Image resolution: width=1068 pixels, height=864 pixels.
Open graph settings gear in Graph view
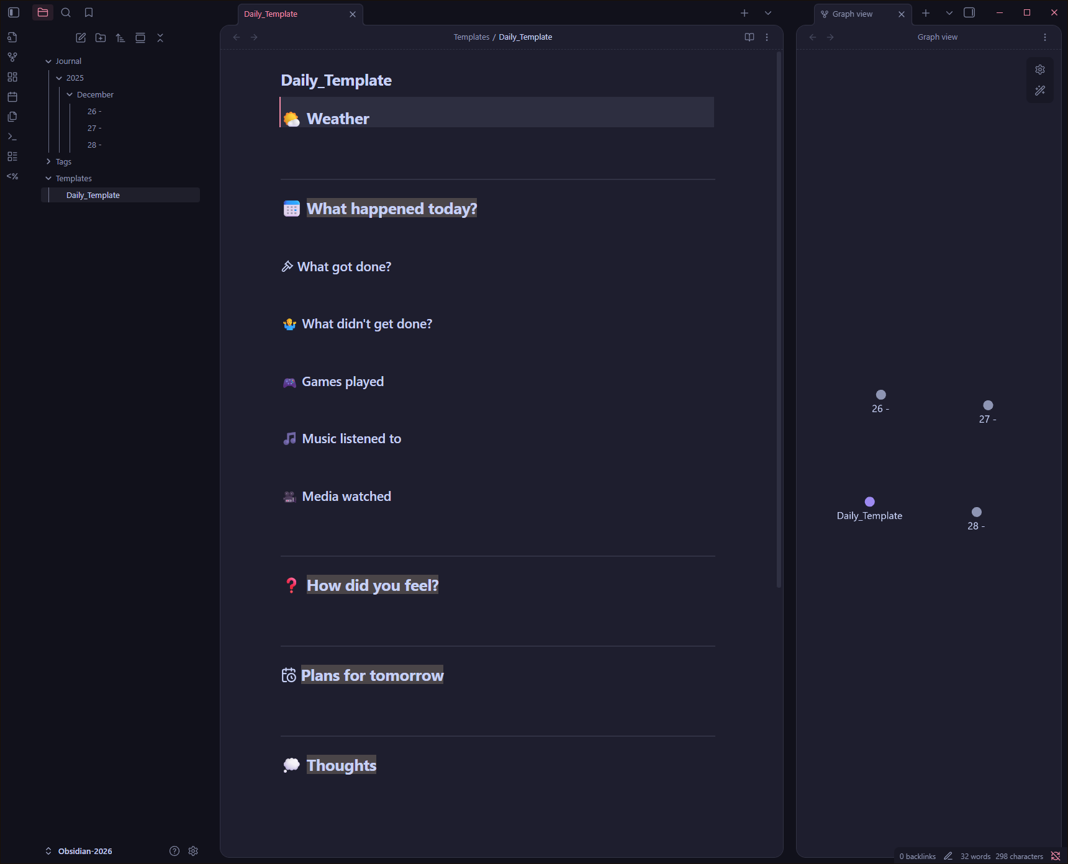pyautogui.click(x=1040, y=70)
